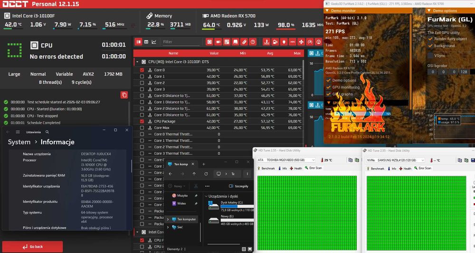This screenshot has width=475, height=253.
Task: Go back in the Explorer window
Action: tap(171, 174)
